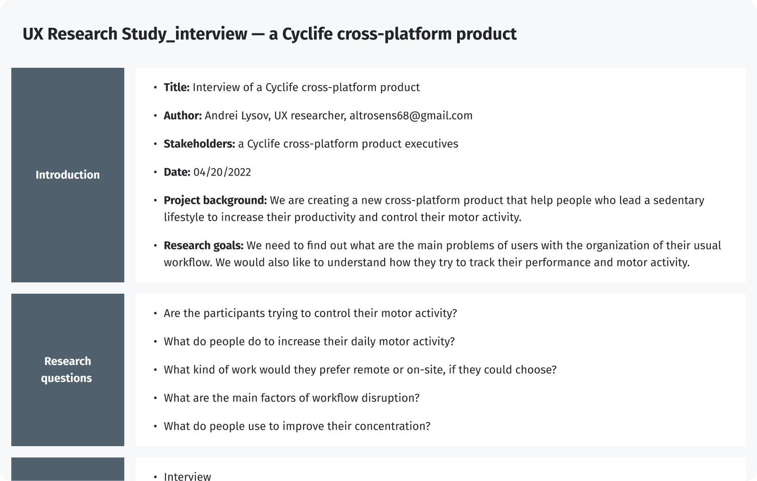Click the question about controlling motor activity
The height and width of the screenshot is (481, 757).
point(310,313)
